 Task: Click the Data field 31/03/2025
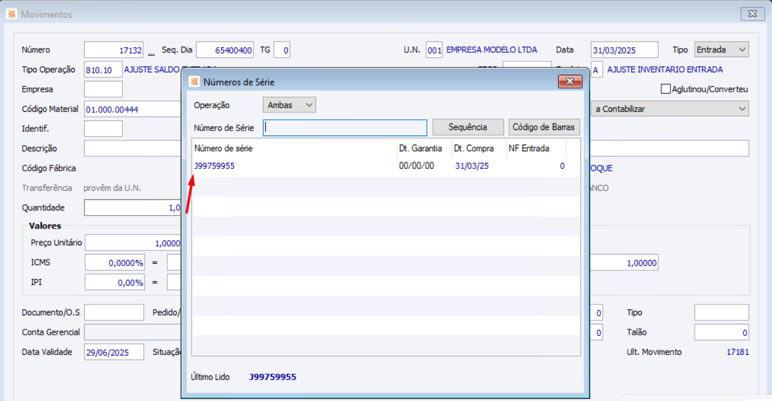625,50
